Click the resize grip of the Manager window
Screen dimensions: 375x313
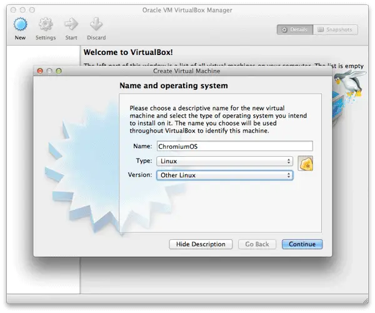[366, 301]
